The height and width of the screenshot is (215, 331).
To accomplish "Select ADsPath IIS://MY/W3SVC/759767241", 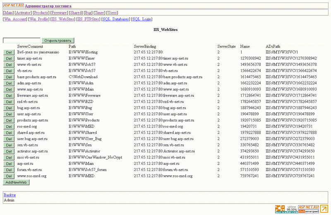I will pos(290,176).
